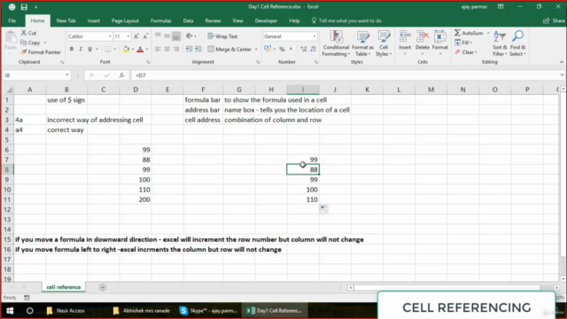This screenshot has height=319, width=567.
Task: Open Skype from the taskbar
Action: (x=209, y=311)
